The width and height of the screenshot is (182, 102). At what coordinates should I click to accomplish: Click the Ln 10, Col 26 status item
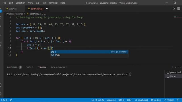[98, 100]
